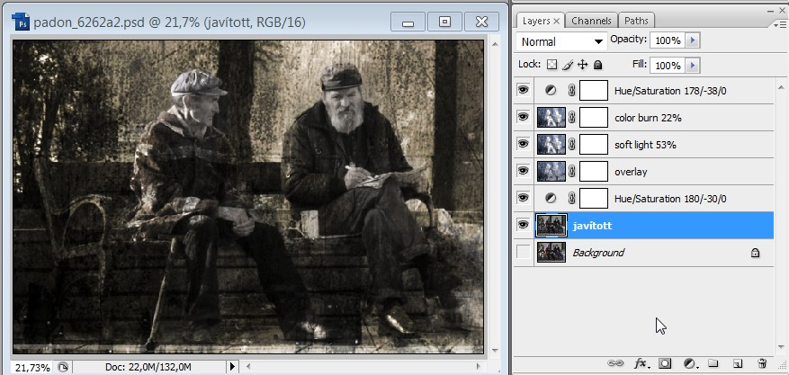Select the overlay layer thumbnail
Image resolution: width=789 pixels, height=375 pixels.
(551, 172)
